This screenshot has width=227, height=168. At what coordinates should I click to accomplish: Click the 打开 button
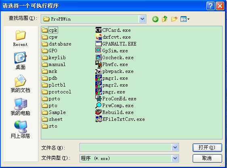(207, 147)
